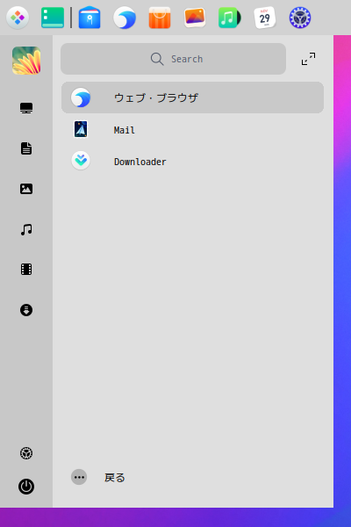This screenshot has width=351, height=527.
Task: Open the multitasking view dock icon
Action: point(53,18)
